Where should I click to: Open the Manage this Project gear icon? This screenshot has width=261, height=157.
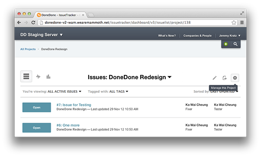pyautogui.click(x=235, y=78)
